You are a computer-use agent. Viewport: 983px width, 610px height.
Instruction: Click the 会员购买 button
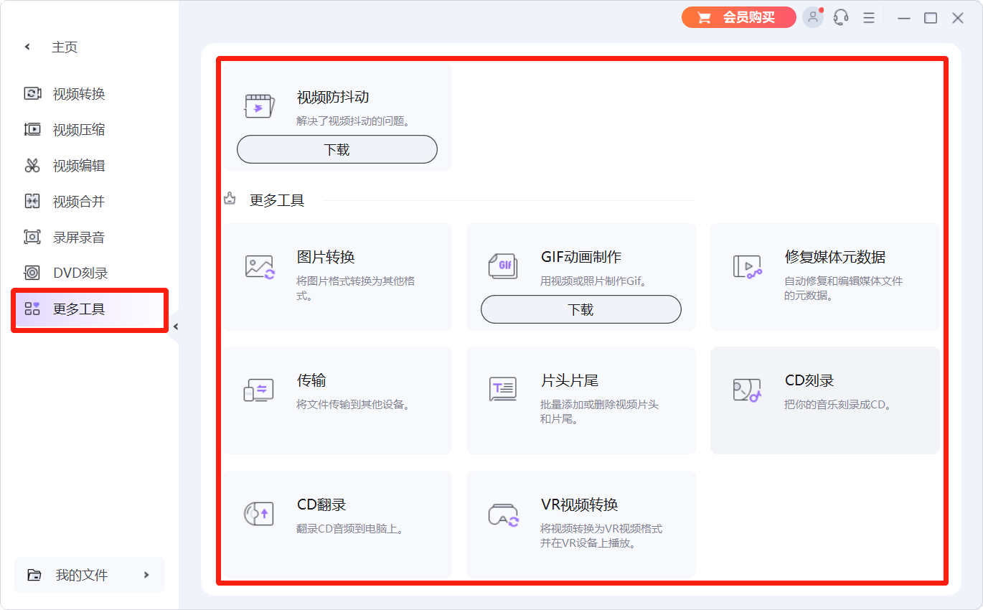(739, 17)
